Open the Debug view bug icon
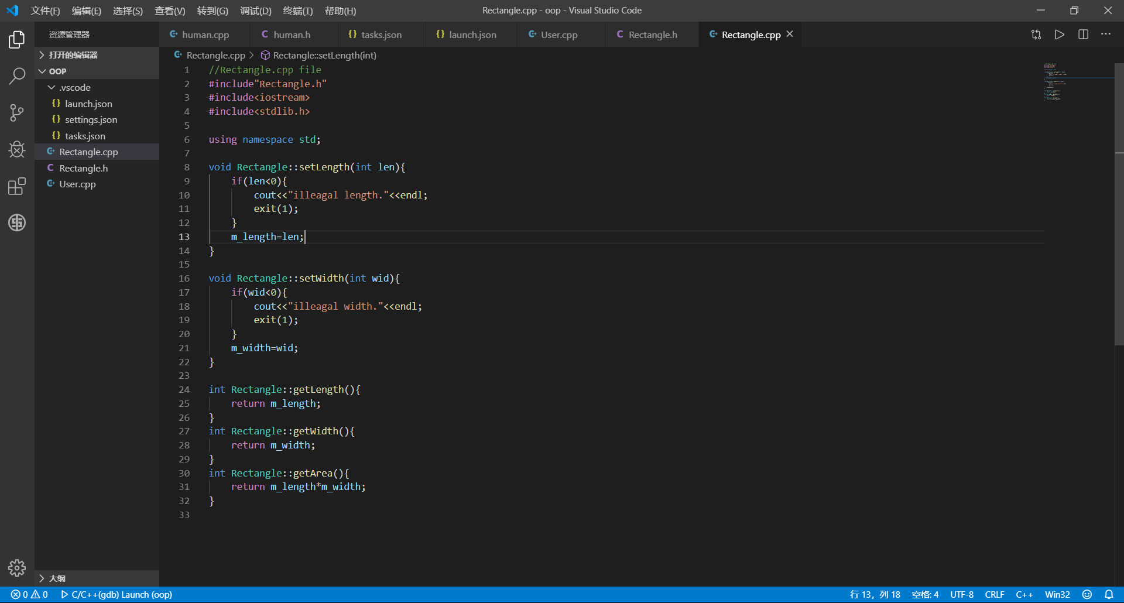1124x603 pixels. 17,150
